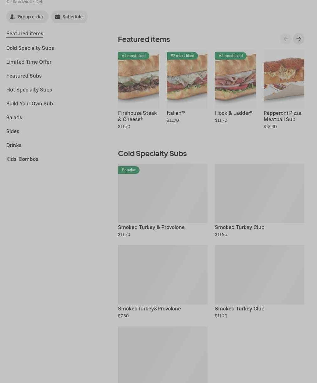Open the Schedule button
The image size is (317, 383).
69,17
